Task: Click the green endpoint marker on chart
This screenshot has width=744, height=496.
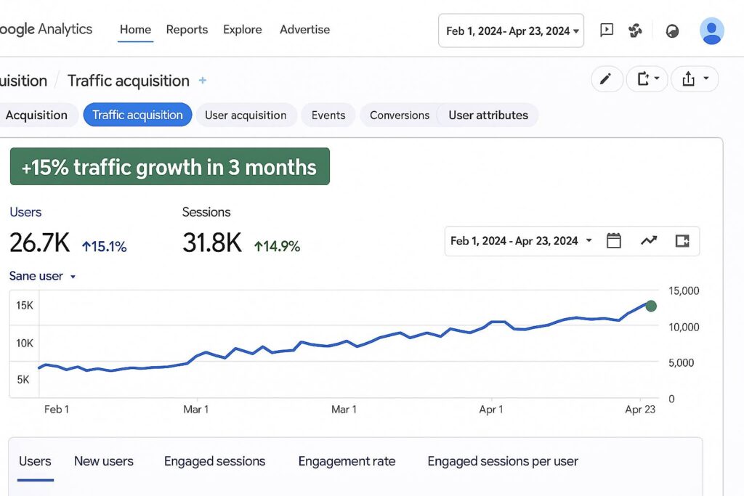Action: (x=651, y=306)
